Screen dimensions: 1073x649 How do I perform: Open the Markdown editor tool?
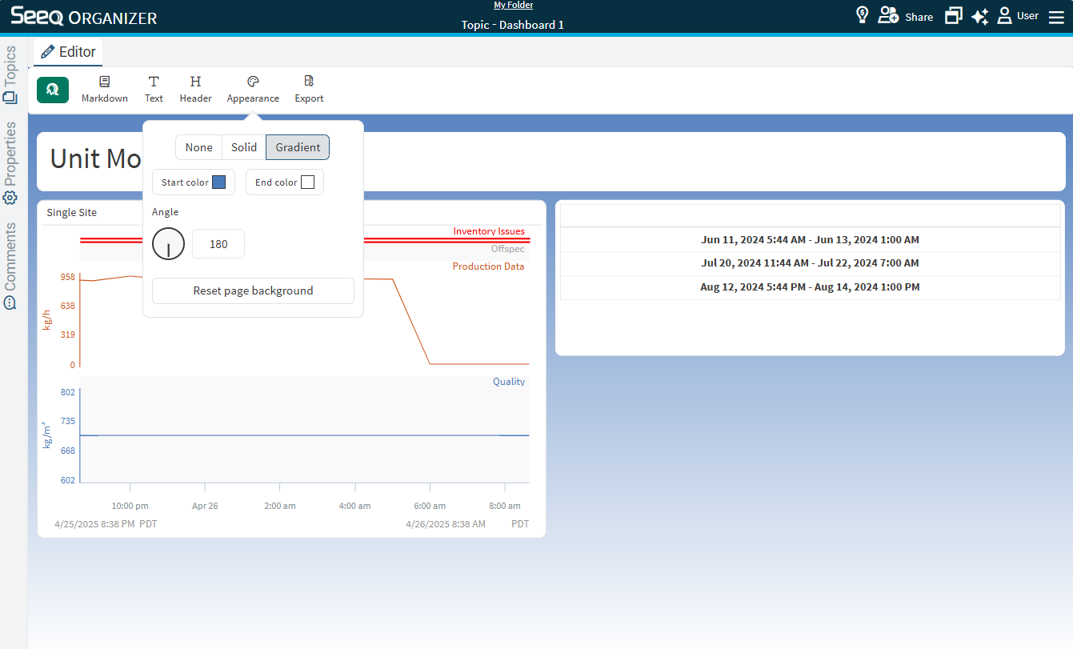pyautogui.click(x=104, y=88)
